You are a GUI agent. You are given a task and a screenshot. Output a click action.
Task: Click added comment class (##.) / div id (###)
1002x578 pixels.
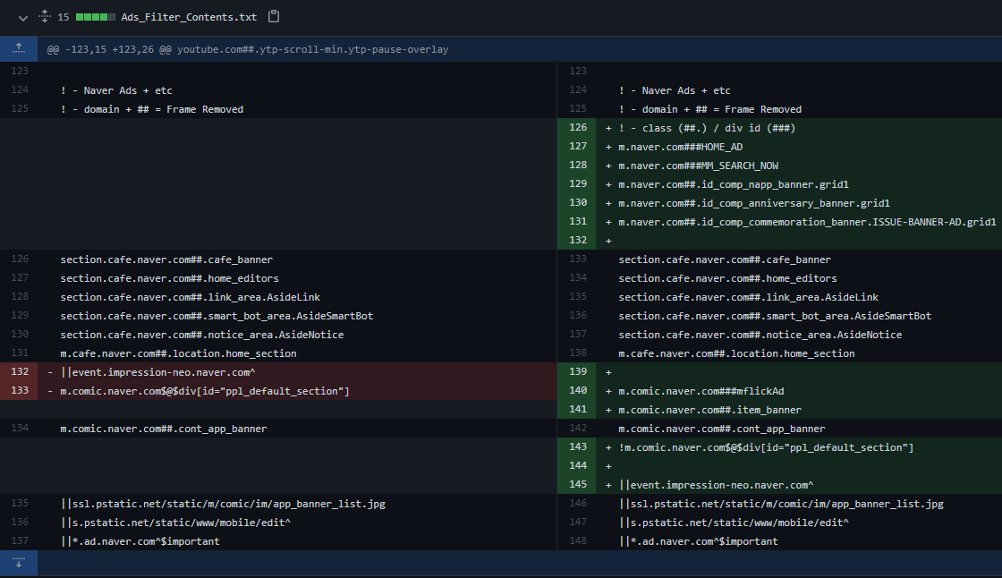click(x=707, y=128)
